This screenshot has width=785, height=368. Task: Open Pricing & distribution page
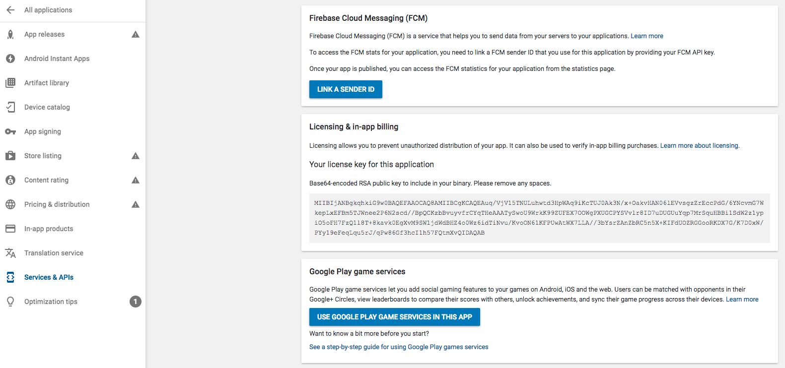57,204
